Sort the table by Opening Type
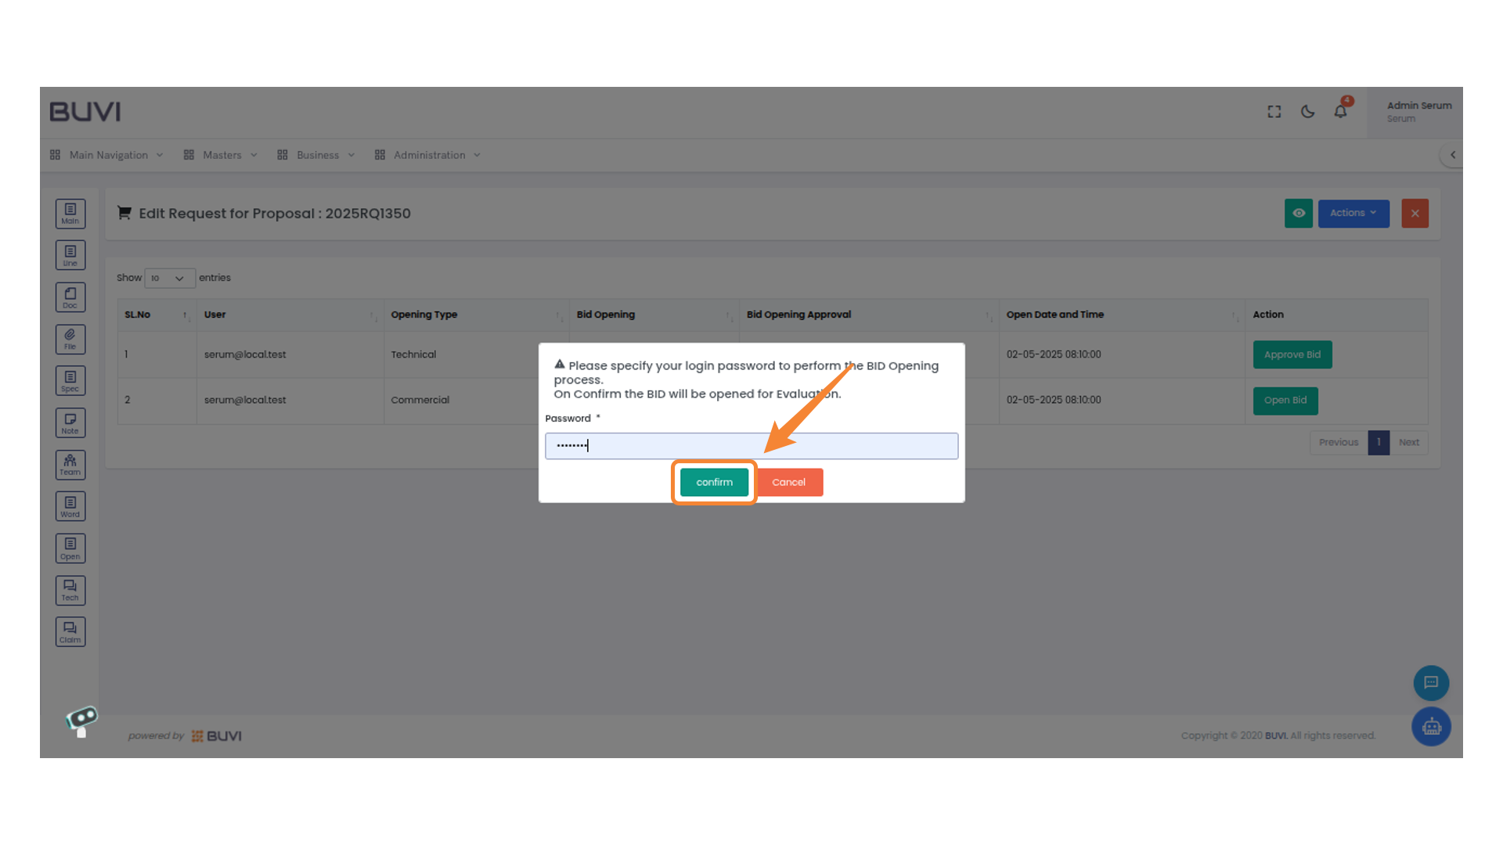1503x845 pixels. point(424,315)
